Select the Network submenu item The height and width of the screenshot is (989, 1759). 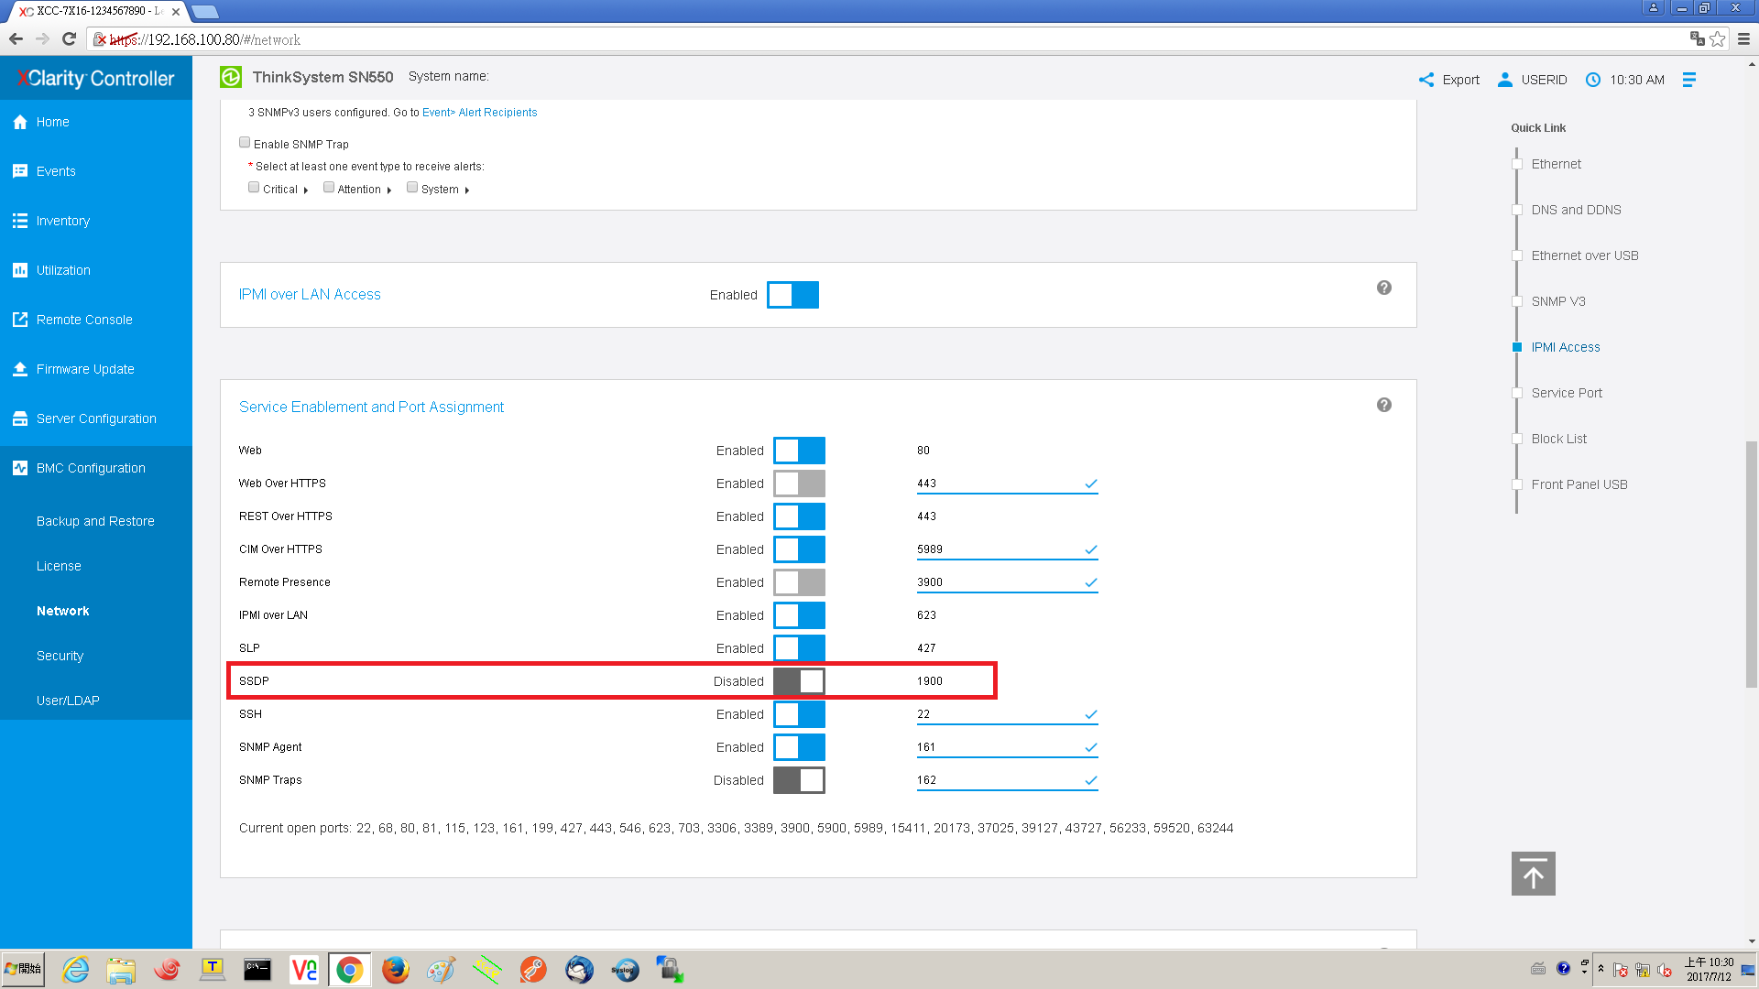pos(62,611)
